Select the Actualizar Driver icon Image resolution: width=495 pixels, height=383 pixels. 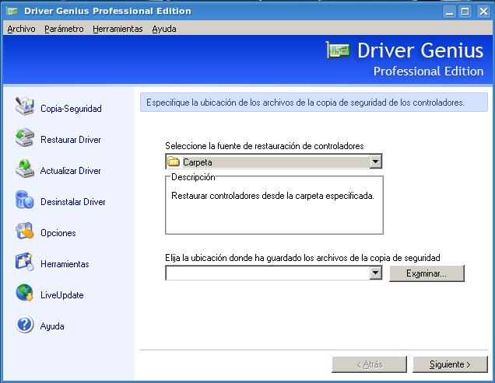(25, 169)
